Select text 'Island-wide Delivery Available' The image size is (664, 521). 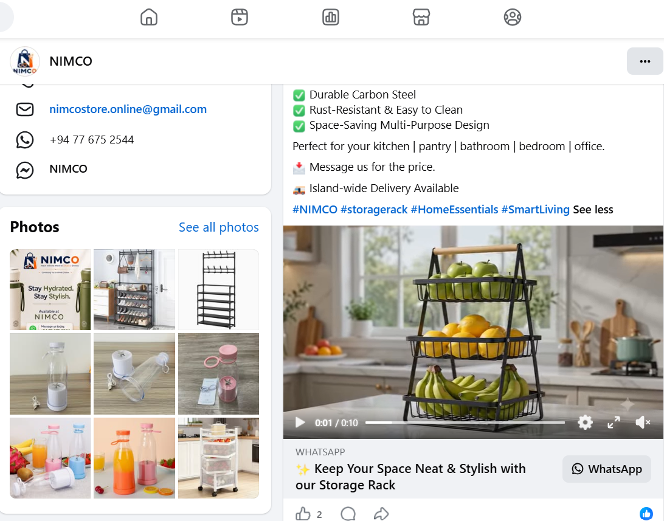(384, 188)
